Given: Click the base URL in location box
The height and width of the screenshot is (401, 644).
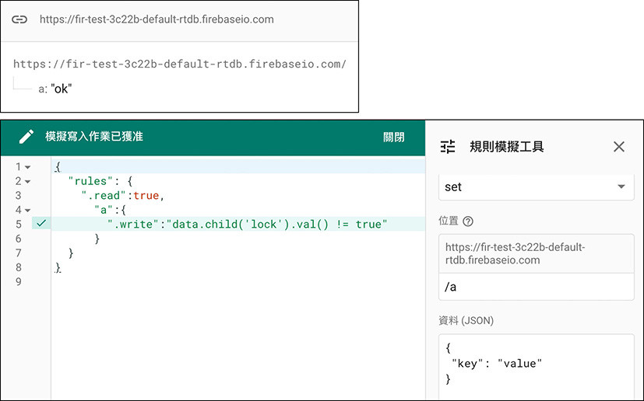Looking at the screenshot, I should click(x=515, y=253).
